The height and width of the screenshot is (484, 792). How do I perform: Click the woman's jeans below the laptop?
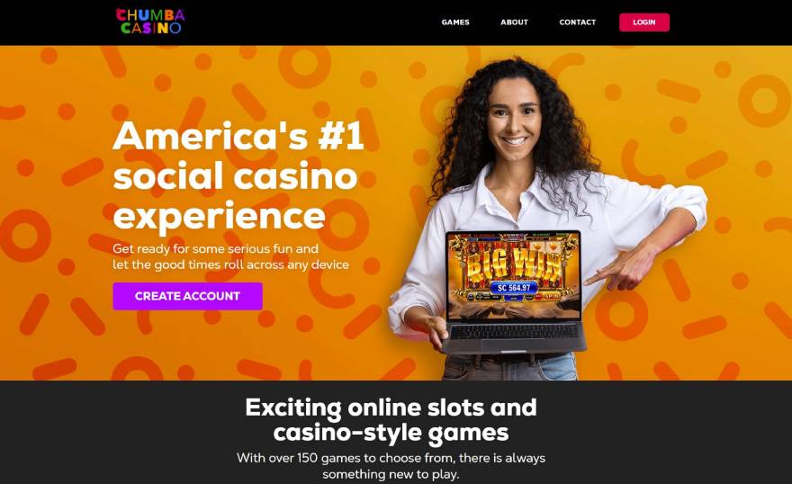[510, 367]
